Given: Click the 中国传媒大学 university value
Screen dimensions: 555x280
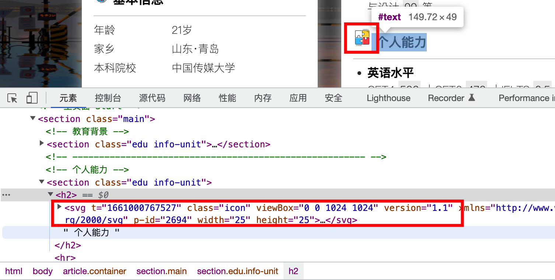Looking at the screenshot, I should [203, 68].
